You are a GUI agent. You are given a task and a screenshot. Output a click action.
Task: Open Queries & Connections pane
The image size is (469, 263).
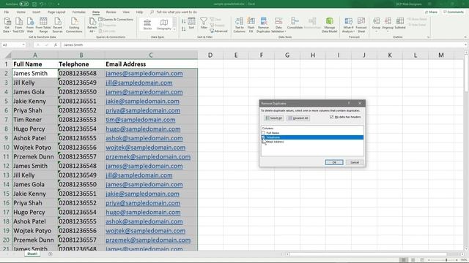tap(116, 20)
